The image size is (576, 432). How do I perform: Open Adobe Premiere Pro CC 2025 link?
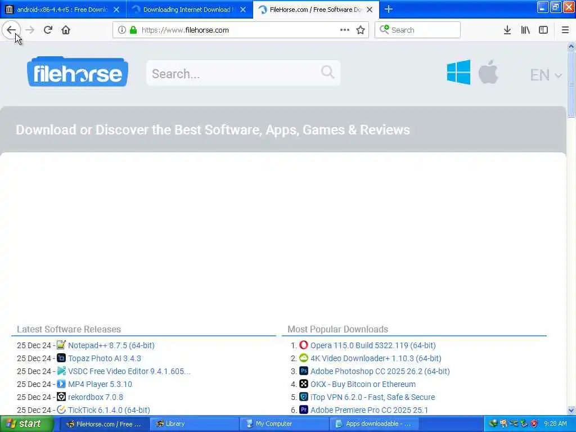pyautogui.click(x=369, y=410)
